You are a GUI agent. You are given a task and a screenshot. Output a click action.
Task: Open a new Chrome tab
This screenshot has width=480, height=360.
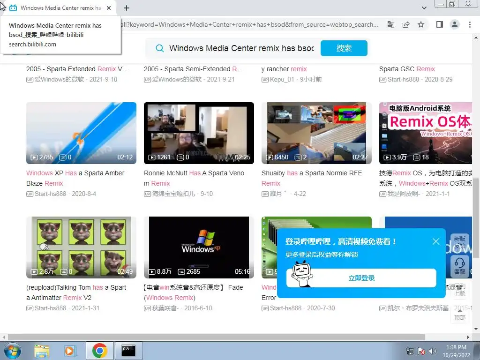127,8
